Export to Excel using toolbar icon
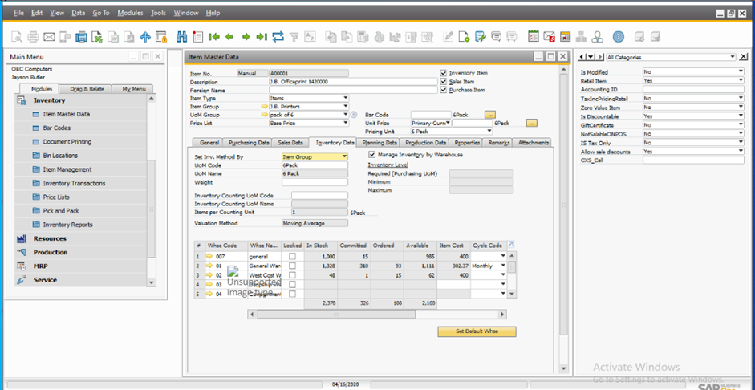The width and height of the screenshot is (755, 390). point(98,37)
